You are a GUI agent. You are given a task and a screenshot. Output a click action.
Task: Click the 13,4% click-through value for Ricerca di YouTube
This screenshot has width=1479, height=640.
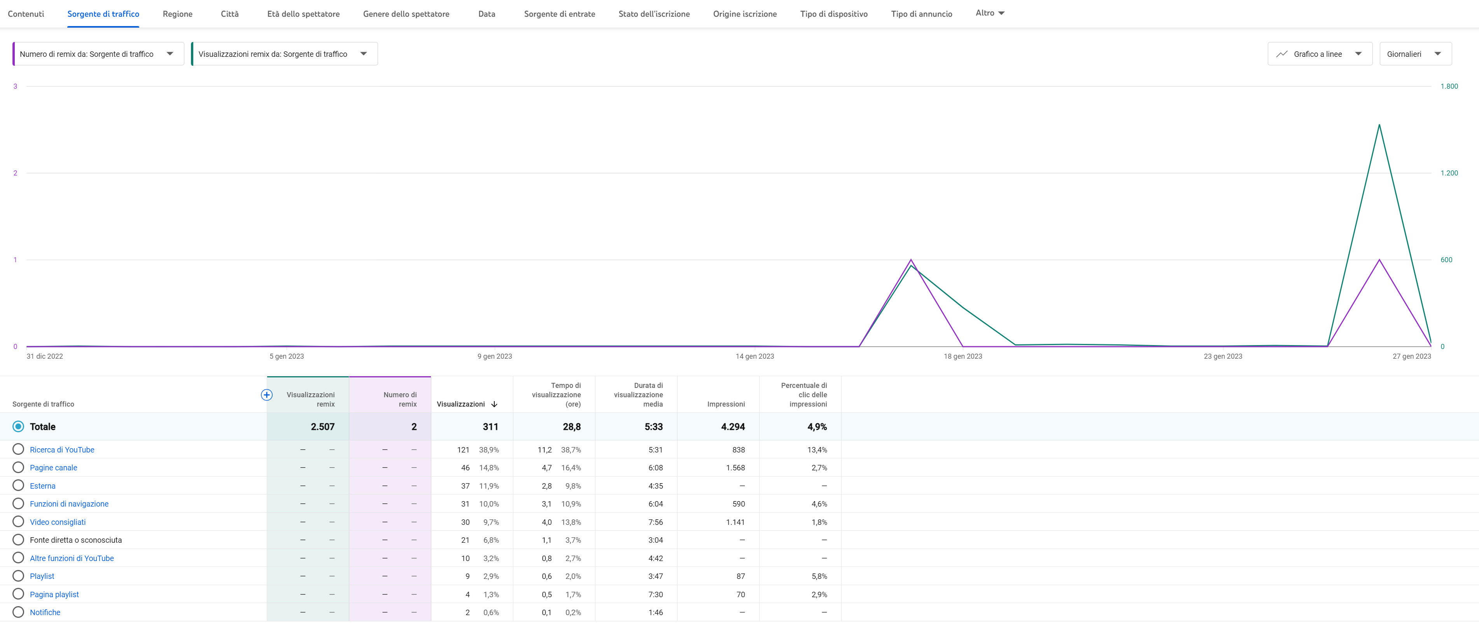[817, 450]
